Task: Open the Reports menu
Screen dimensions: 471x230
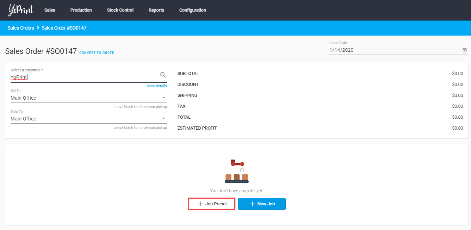Action: pyautogui.click(x=156, y=10)
